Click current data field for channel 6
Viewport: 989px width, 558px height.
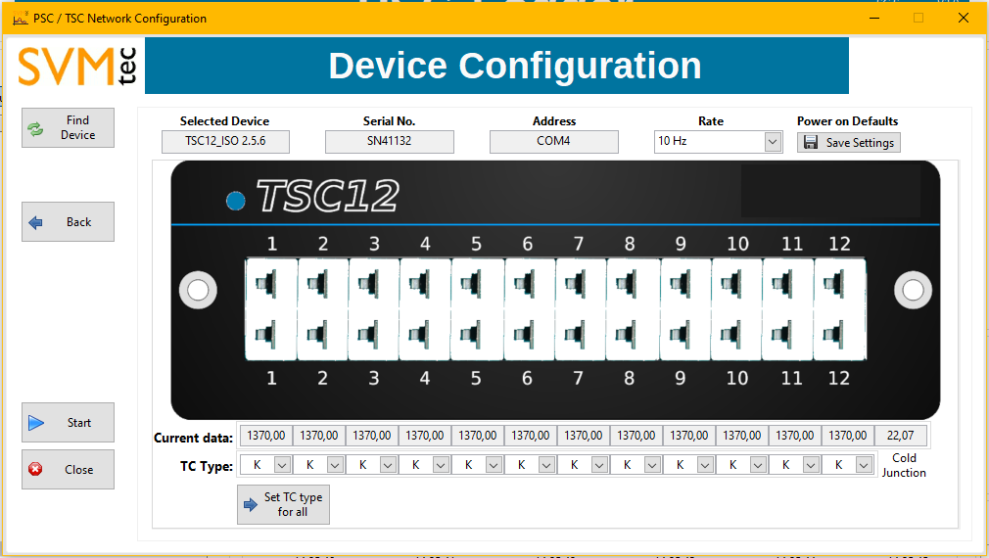tap(530, 436)
